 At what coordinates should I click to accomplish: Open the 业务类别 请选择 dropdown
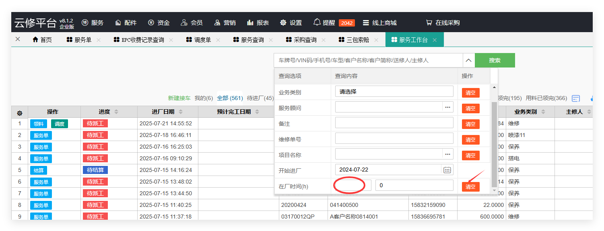tap(394, 92)
